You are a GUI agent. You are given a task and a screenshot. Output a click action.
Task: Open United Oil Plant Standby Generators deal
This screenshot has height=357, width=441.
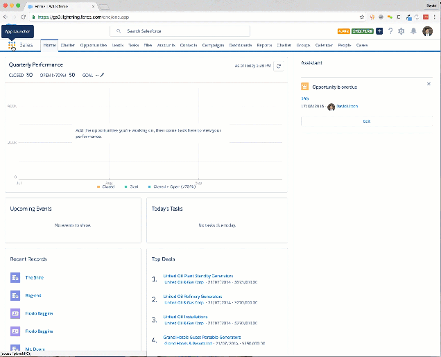coord(198,276)
